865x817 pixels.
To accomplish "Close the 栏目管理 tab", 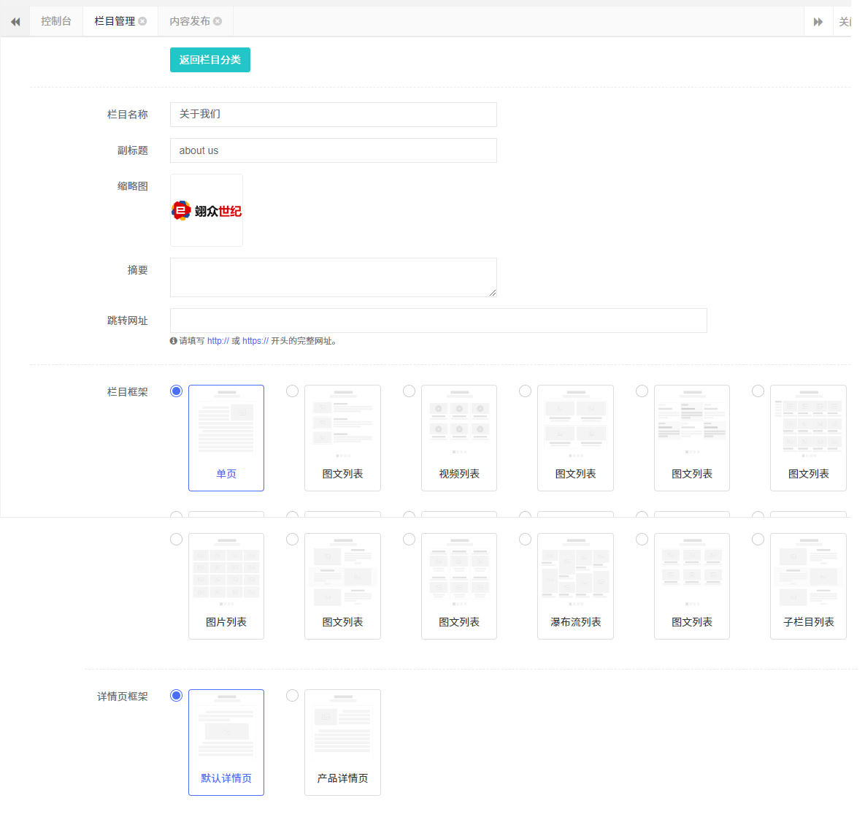I will pos(142,21).
